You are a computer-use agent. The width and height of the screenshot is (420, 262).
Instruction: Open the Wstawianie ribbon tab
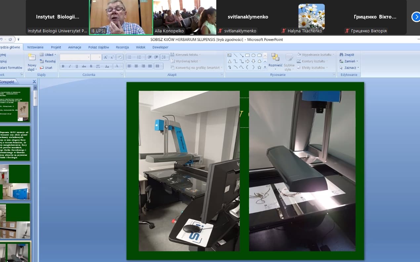tap(35, 47)
